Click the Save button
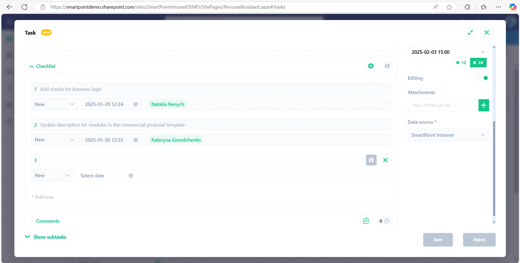This screenshot has height=263, width=520. (438, 240)
